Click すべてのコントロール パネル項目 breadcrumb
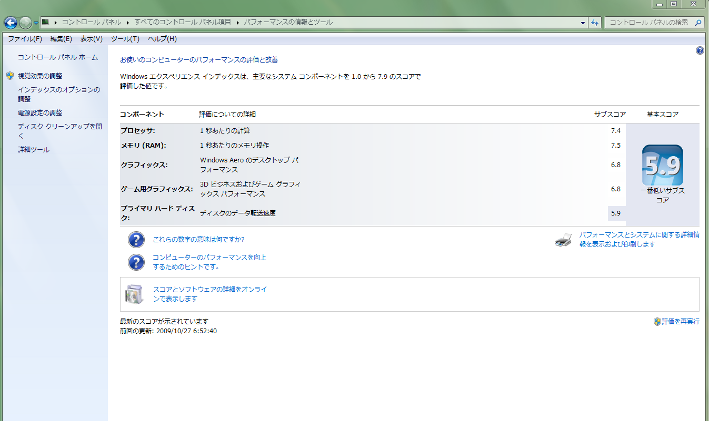 [183, 23]
